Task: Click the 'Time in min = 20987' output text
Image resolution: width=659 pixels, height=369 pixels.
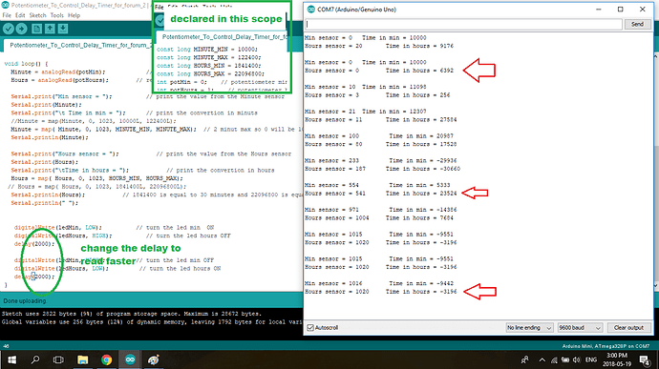Action: (x=421, y=136)
